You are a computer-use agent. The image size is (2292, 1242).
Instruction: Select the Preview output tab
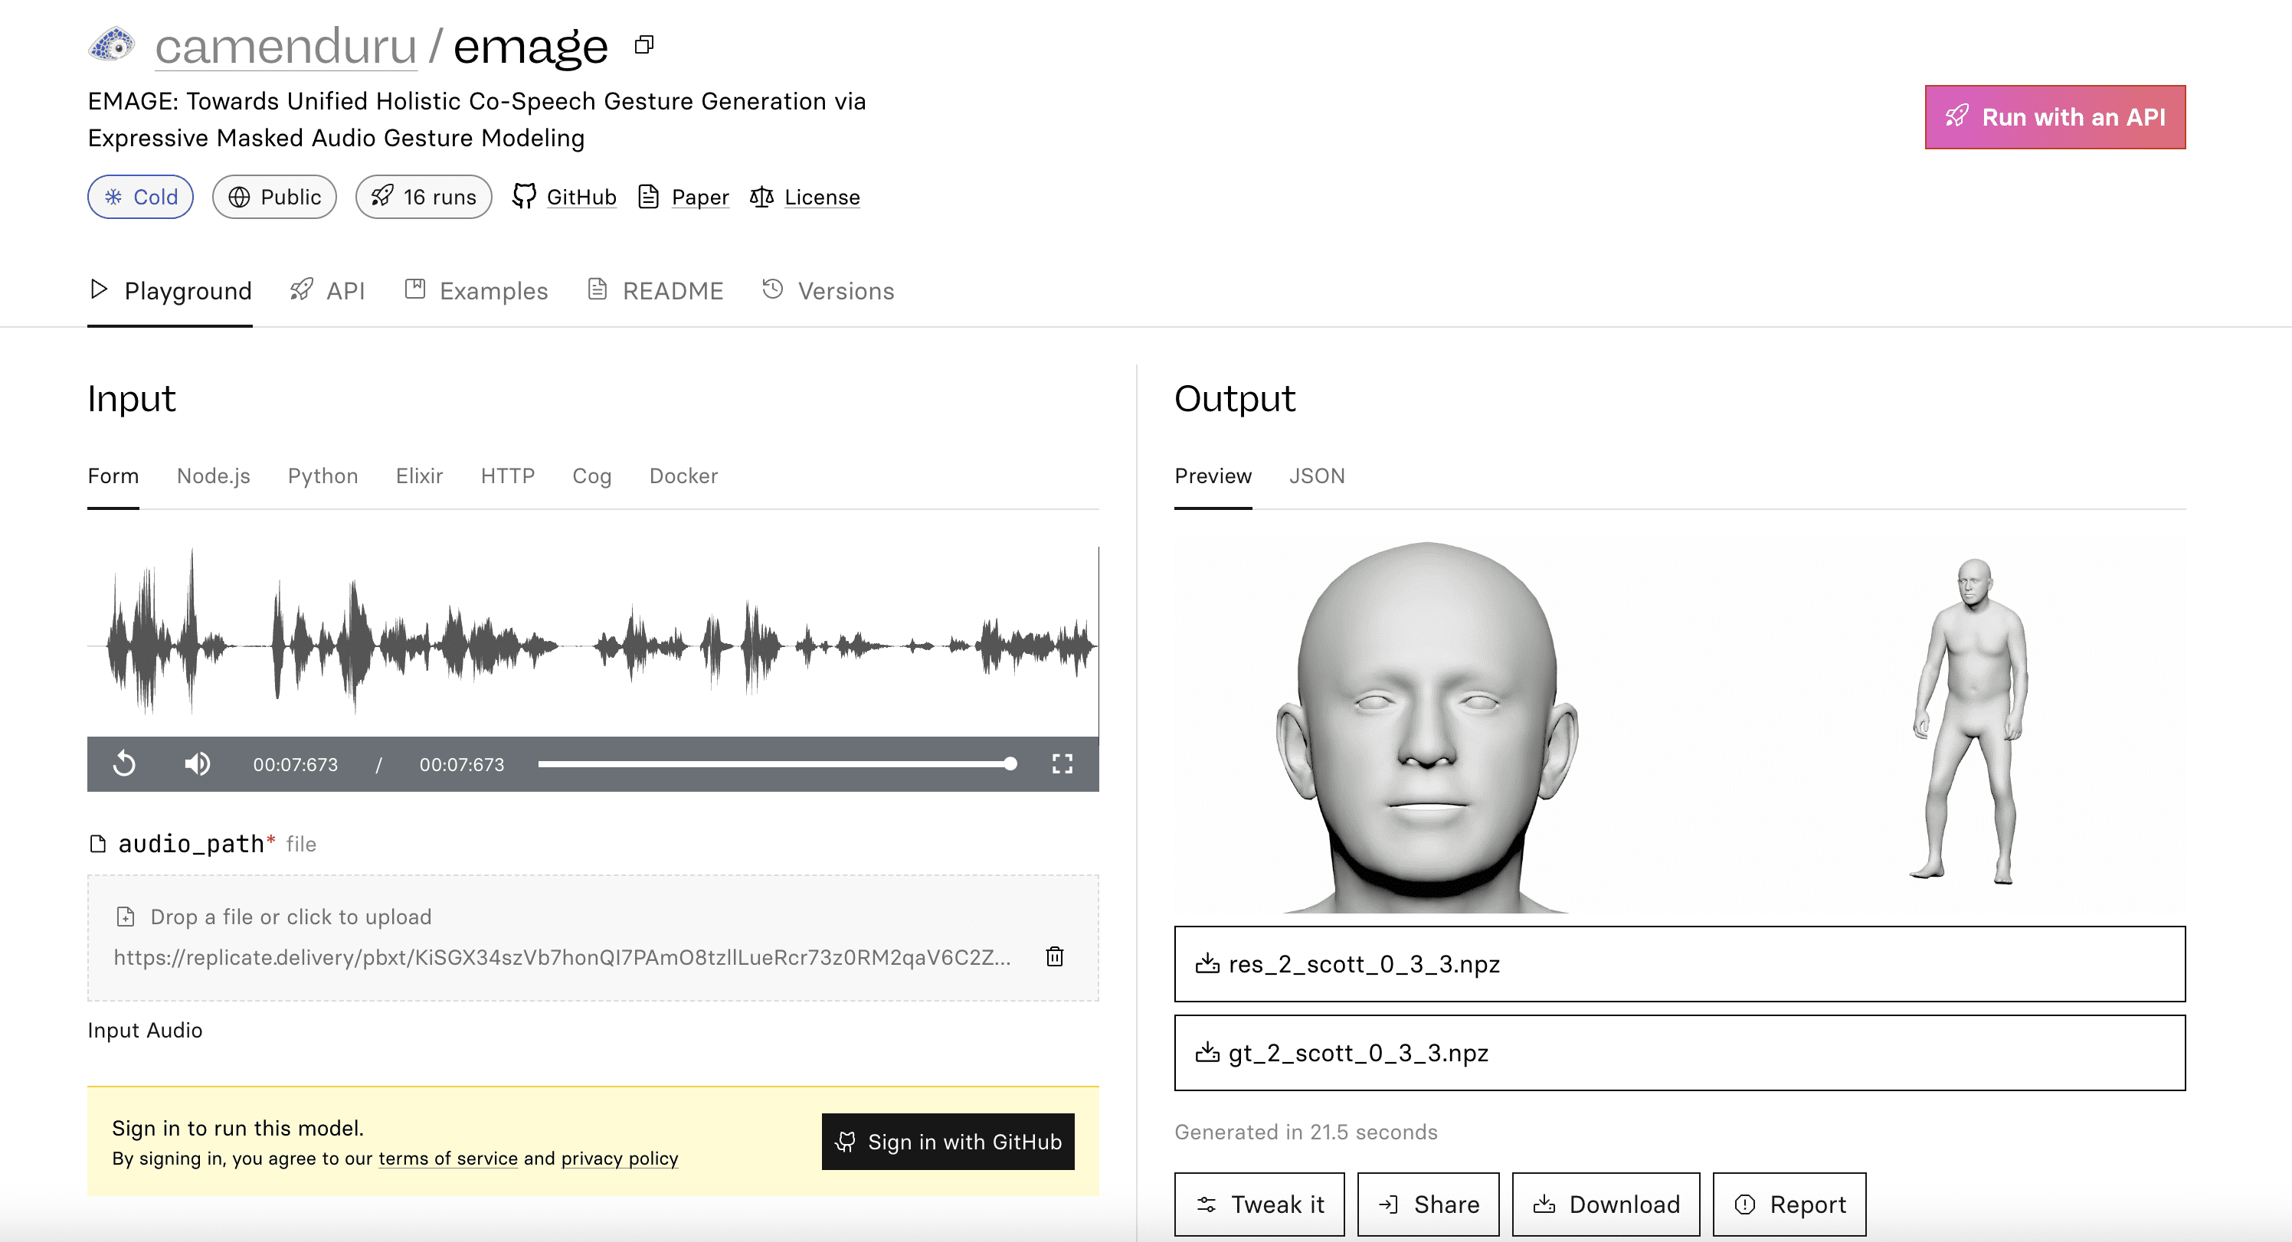coord(1213,476)
